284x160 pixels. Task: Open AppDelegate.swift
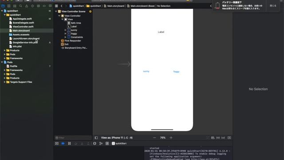coord(22,19)
